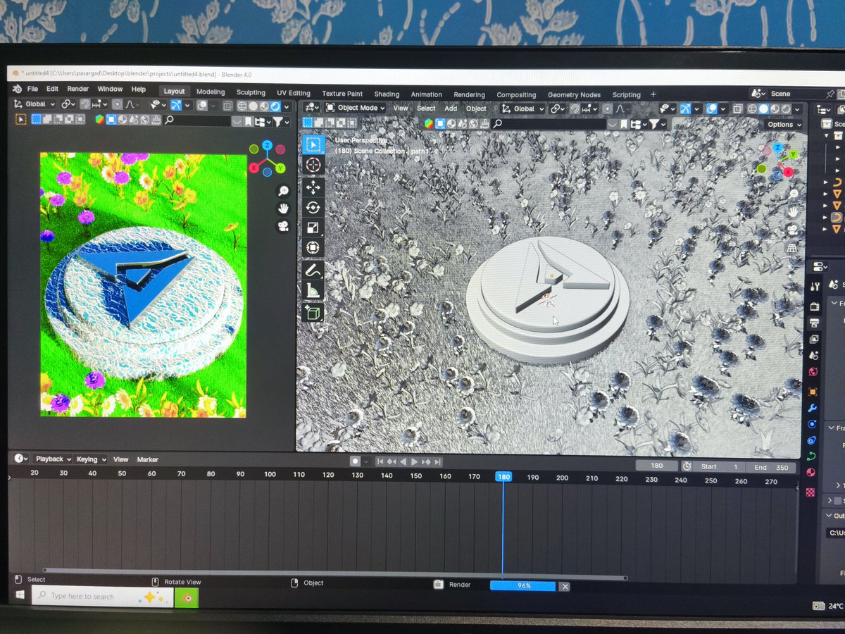845x634 pixels.
Task: Open the Windows Start menu
Action: pos(20,595)
